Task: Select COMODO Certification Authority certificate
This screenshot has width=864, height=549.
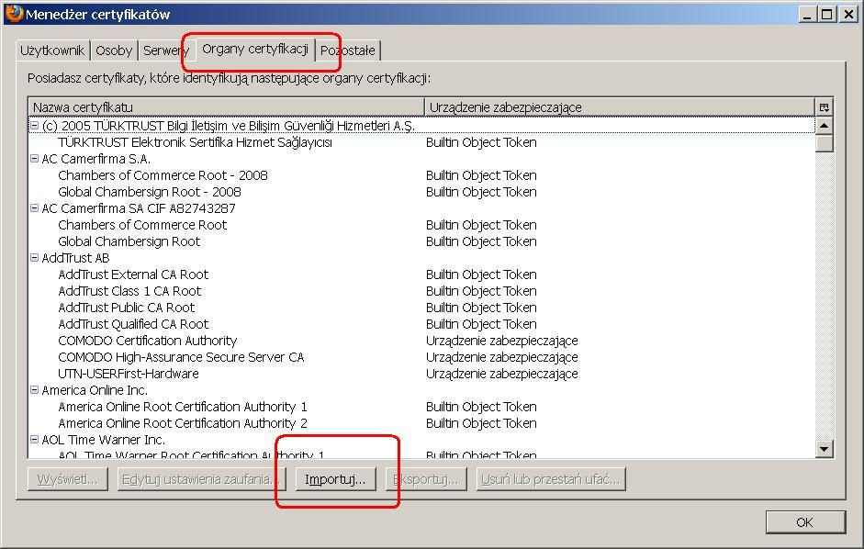Action: point(148,341)
